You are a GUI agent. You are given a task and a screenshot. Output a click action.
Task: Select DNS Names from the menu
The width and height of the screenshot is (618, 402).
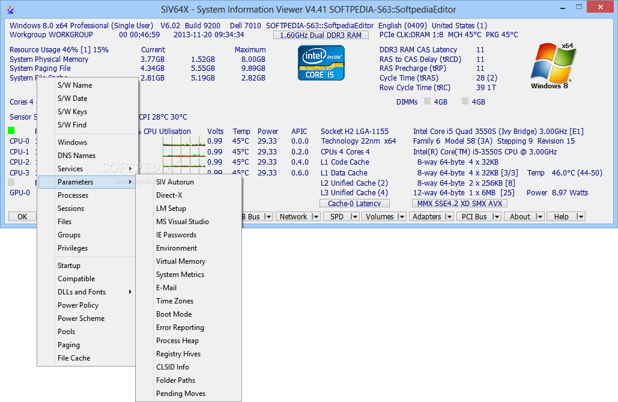tap(88, 156)
